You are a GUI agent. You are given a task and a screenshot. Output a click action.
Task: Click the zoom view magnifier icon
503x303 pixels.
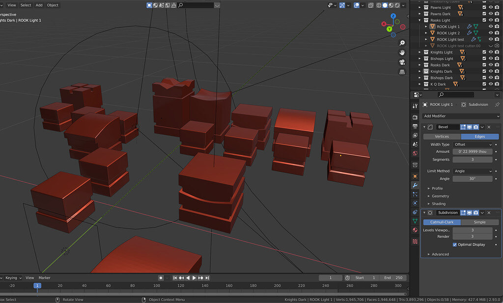tap(402, 43)
